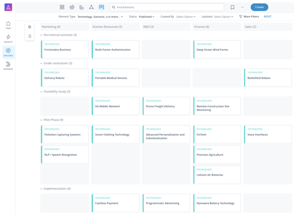Switch to the grid view icon
This screenshot has width=294, height=215.
pyautogui.click(x=62, y=7)
